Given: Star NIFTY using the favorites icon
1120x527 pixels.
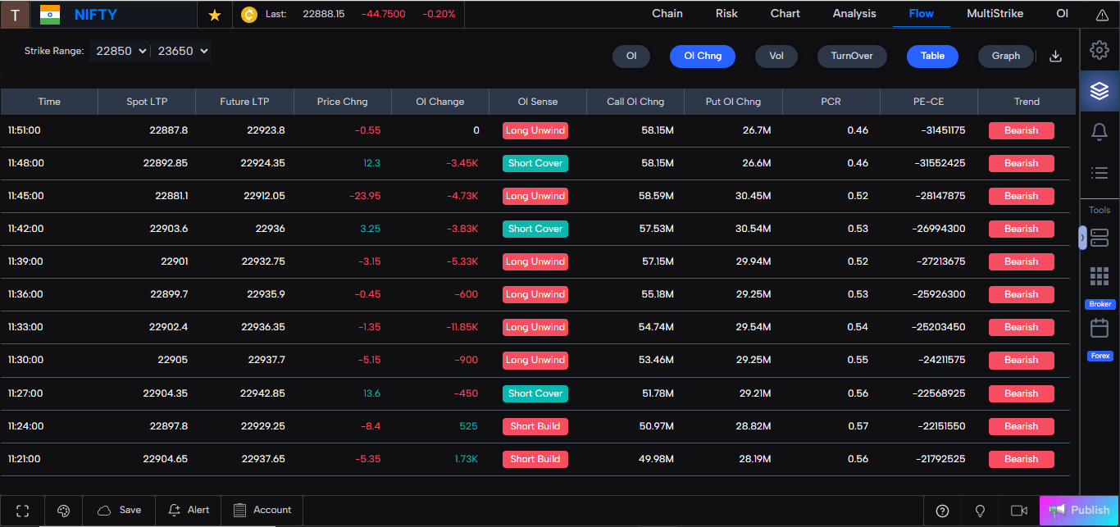Looking at the screenshot, I should point(213,14).
